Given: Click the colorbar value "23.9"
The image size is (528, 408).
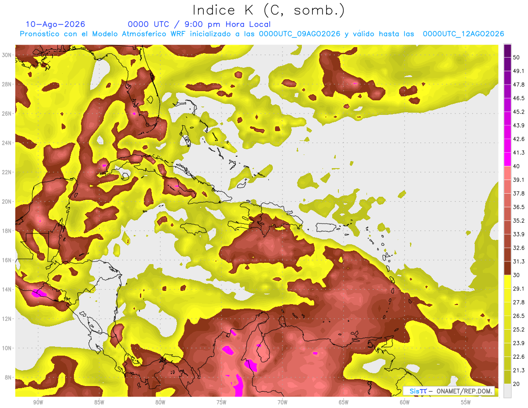Looking at the screenshot, I should (519, 343).
